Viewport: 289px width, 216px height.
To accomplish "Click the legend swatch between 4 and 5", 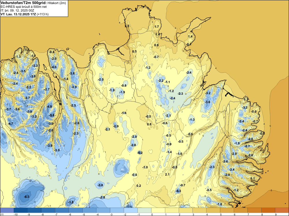I will 213,210.
